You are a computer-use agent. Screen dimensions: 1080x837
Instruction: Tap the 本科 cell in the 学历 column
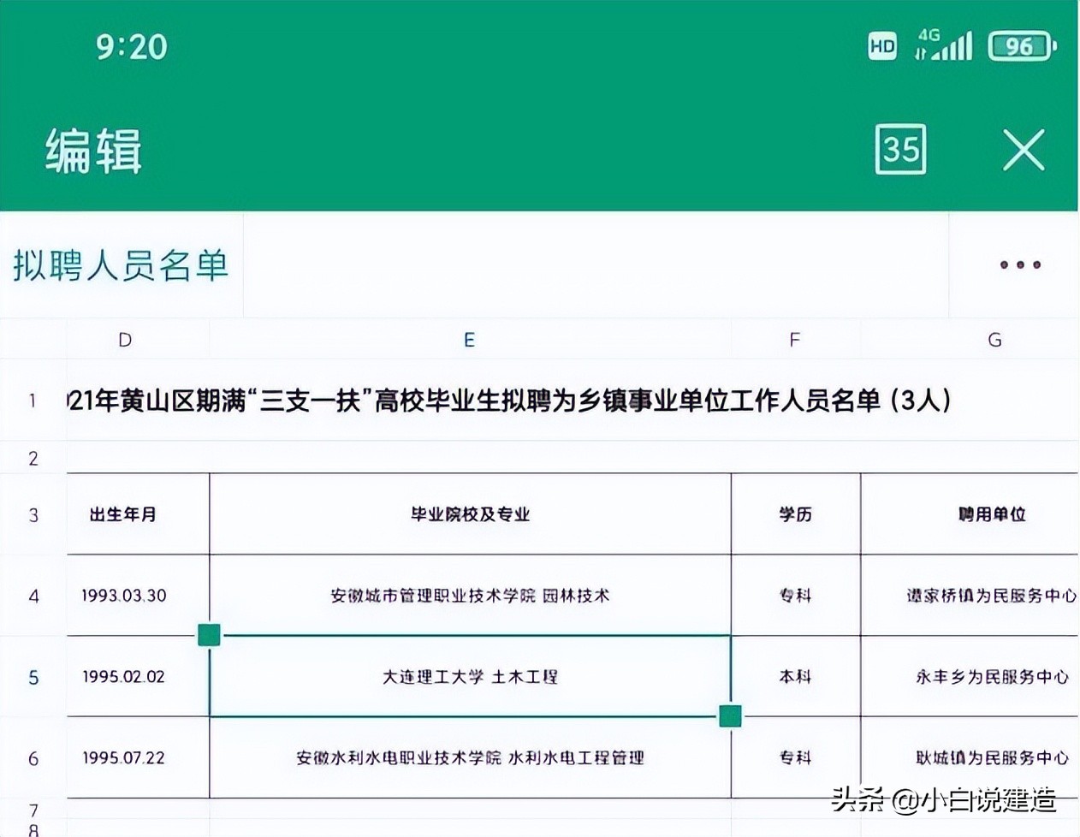click(794, 676)
